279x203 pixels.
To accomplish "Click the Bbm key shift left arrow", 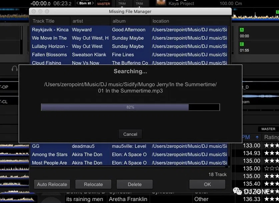I will tap(78, 3).
